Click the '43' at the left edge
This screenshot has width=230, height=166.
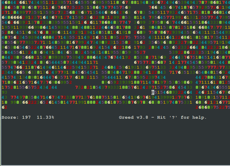4,97
